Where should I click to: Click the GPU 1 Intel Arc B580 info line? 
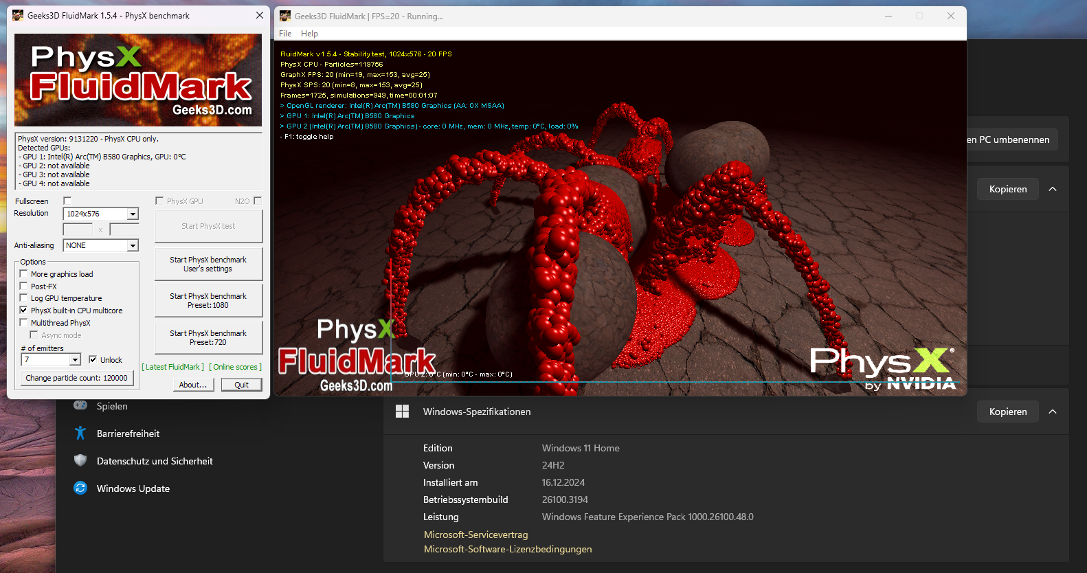(102, 157)
